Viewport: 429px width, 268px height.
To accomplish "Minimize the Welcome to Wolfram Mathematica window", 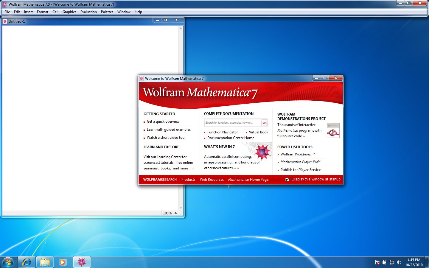I will pos(316,78).
